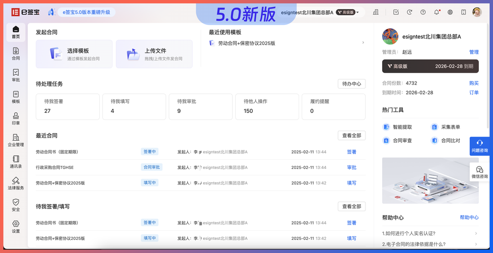Click 查看全部 for 待我签署/填写
The width and height of the screenshot is (493, 253).
[351, 206]
